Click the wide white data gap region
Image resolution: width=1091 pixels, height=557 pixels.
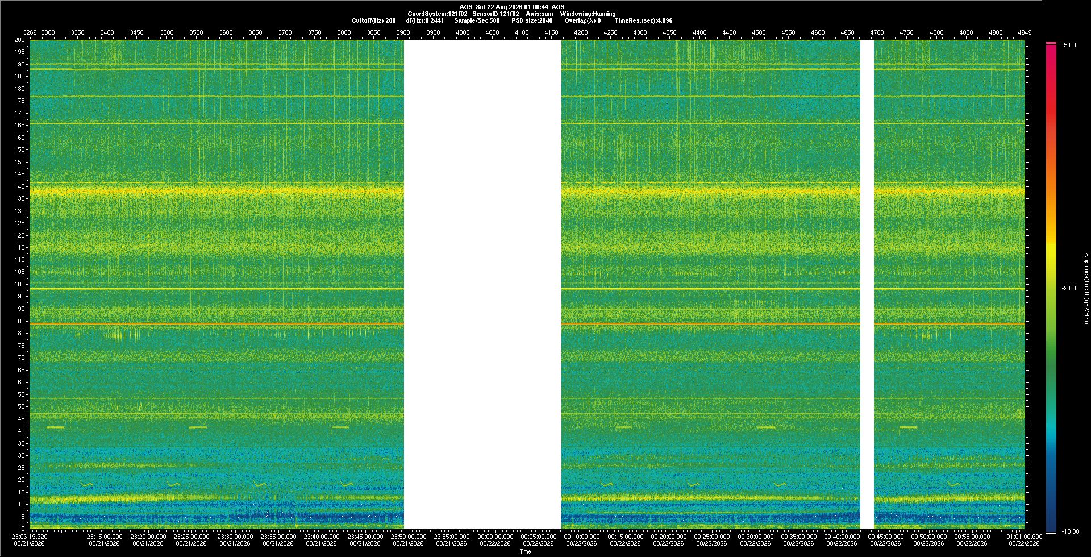tap(482, 284)
